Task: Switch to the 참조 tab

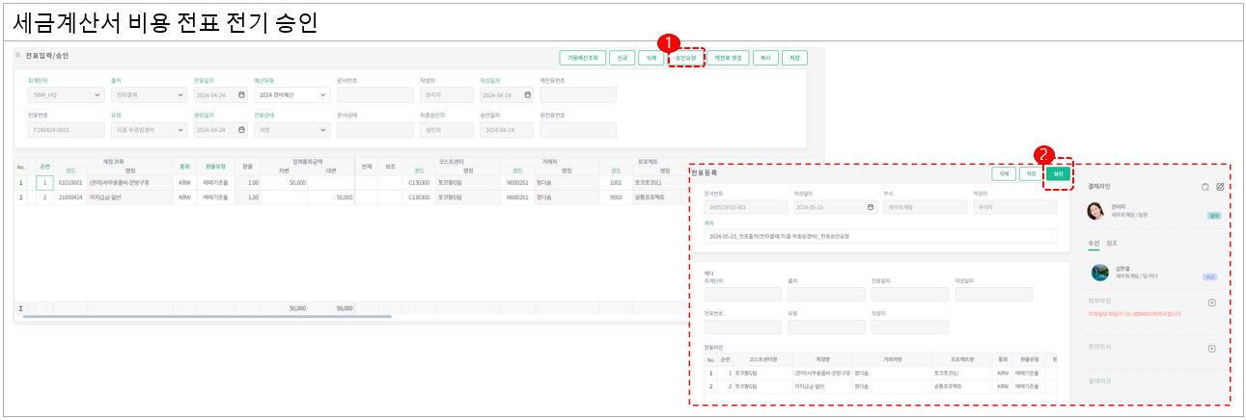Action: tap(1113, 243)
